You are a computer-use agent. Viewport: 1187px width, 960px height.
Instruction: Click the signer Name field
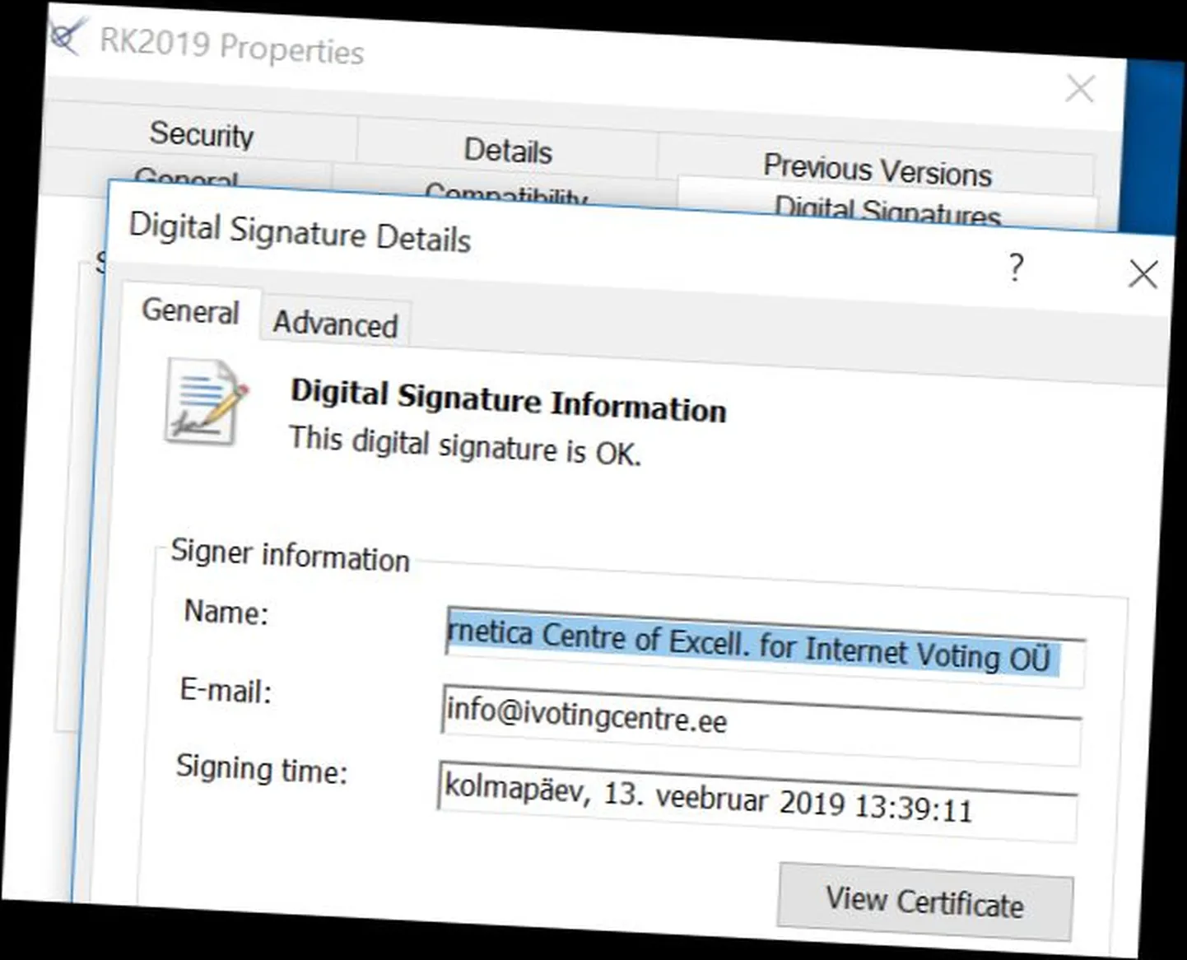pos(765,647)
